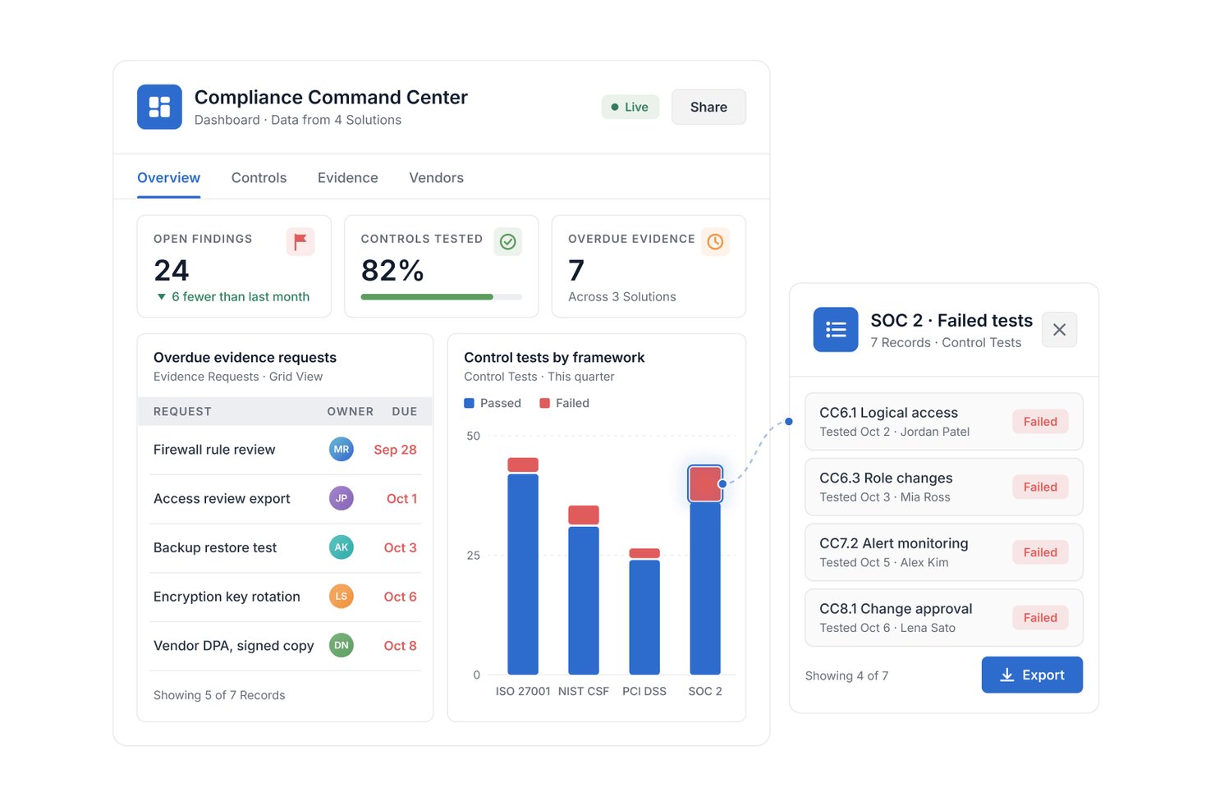1215x810 pixels.
Task: Click the DUE column header
Action: point(405,411)
